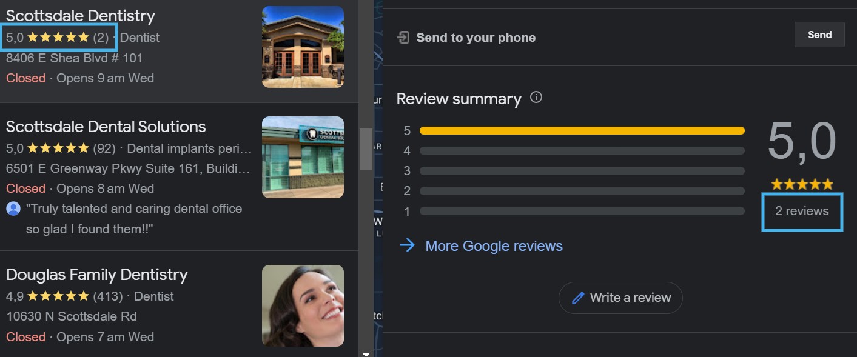Click the scroll down arrow of results list

[366, 354]
